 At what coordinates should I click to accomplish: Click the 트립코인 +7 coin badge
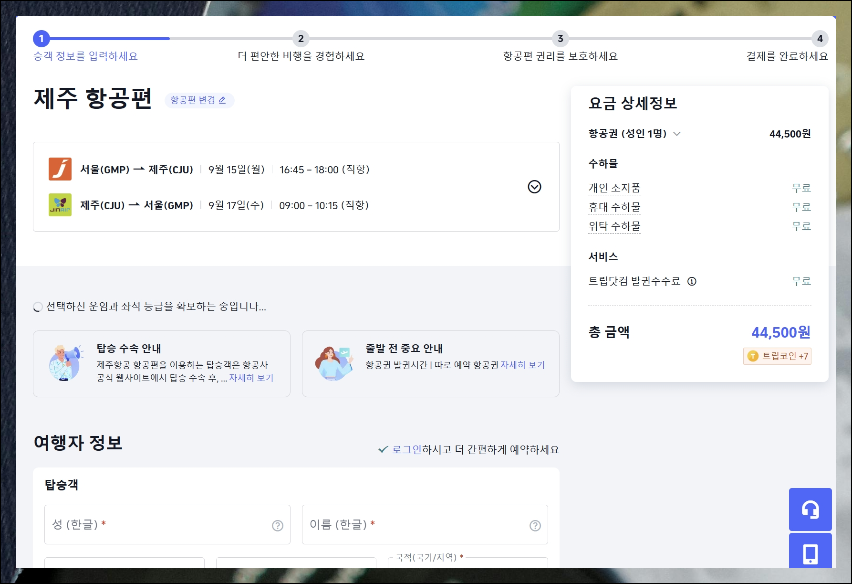pos(777,356)
